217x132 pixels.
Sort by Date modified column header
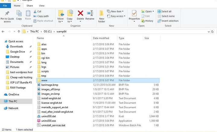tap(101, 38)
